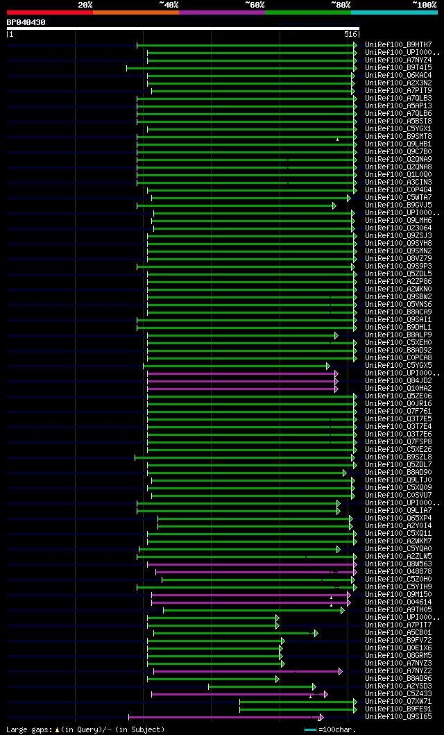Image resolution: width=444 pixels, height=735 pixels.
Task: Click the arrowhead ending the Q7XW71 alignment
Action: coord(355,702)
